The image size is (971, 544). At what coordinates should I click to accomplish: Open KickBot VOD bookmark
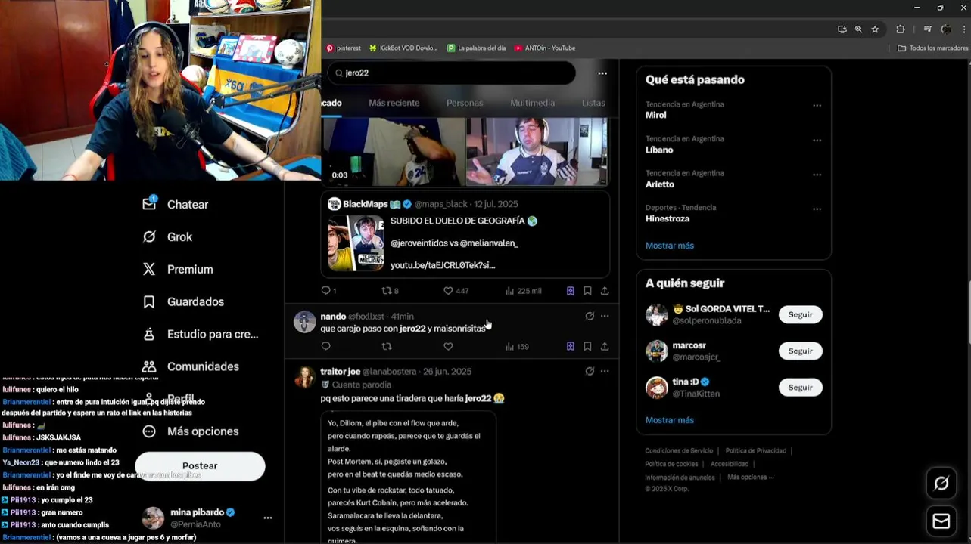(x=403, y=48)
